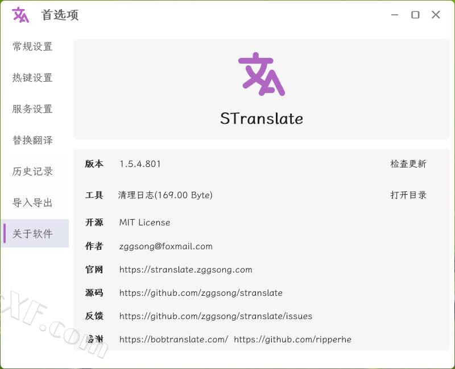455x369 pixels.
Task: Click the 首选项 window title
Action: 60,15
